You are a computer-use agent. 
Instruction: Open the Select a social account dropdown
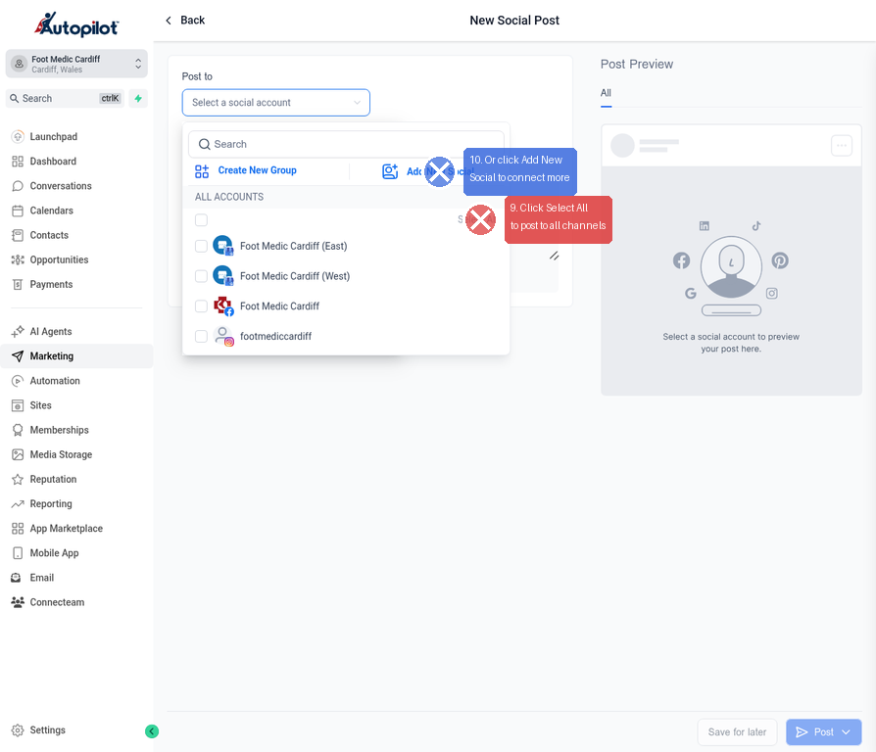[276, 103]
